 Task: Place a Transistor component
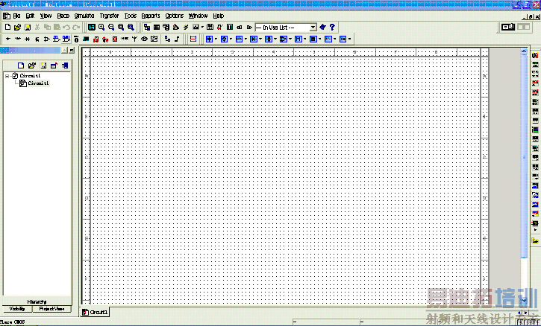coord(37,39)
